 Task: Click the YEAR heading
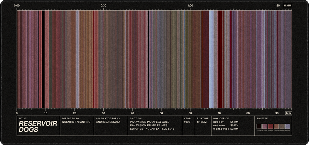pos(187,119)
